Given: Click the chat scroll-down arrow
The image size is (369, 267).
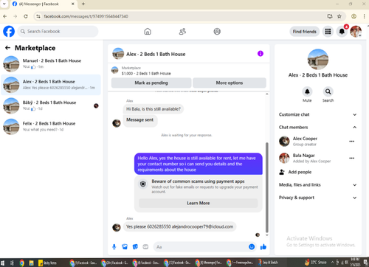Looking at the screenshot, I should [267, 235].
